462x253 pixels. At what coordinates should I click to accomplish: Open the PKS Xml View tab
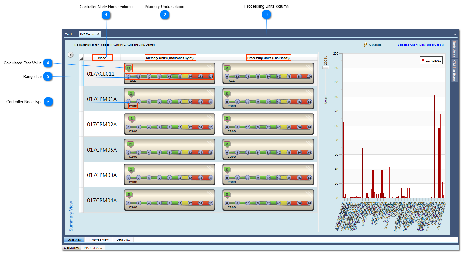93,248
